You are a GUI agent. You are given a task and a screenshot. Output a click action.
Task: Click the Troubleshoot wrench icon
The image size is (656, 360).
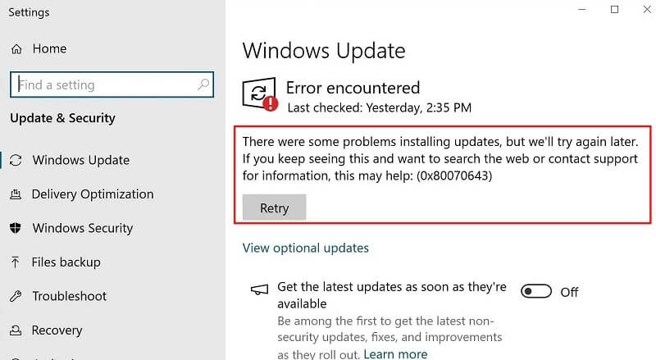click(16, 296)
